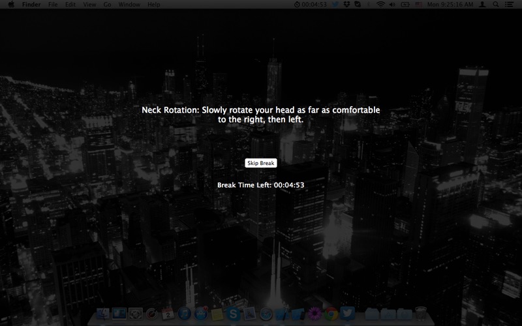
Task: Open the user account menu icon
Action: [482, 5]
